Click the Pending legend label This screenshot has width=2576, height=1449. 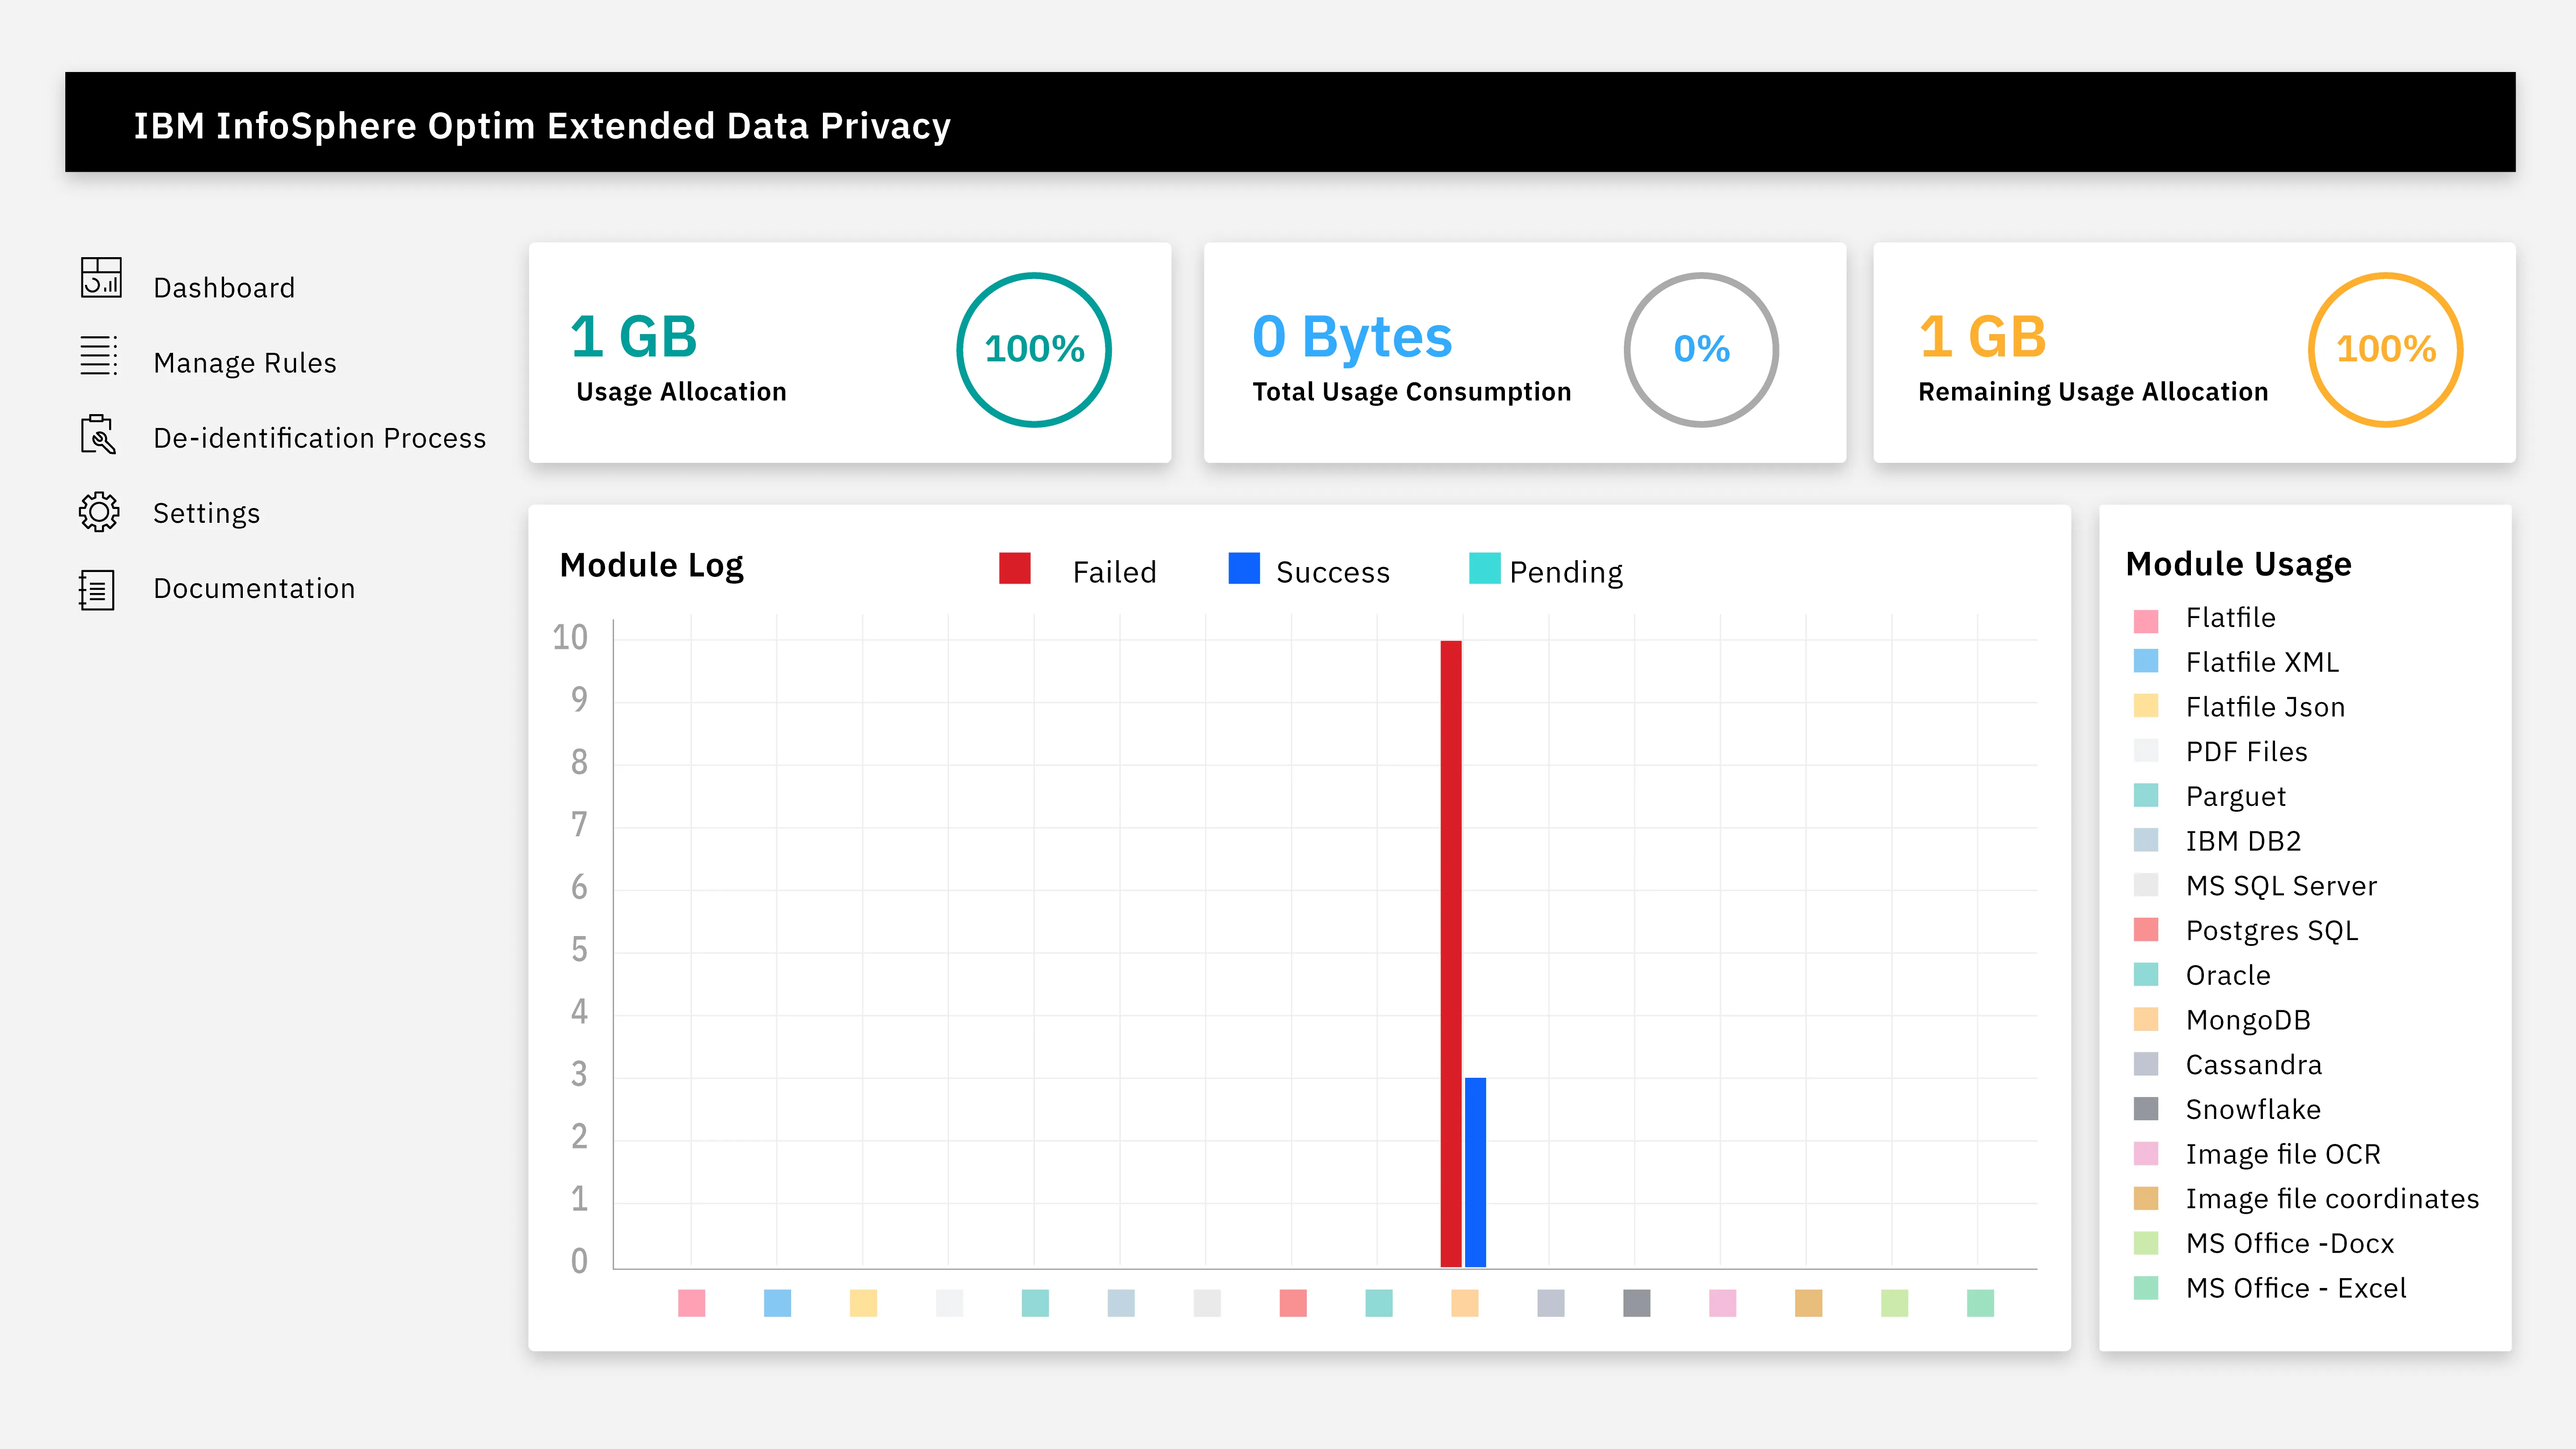[1566, 573]
